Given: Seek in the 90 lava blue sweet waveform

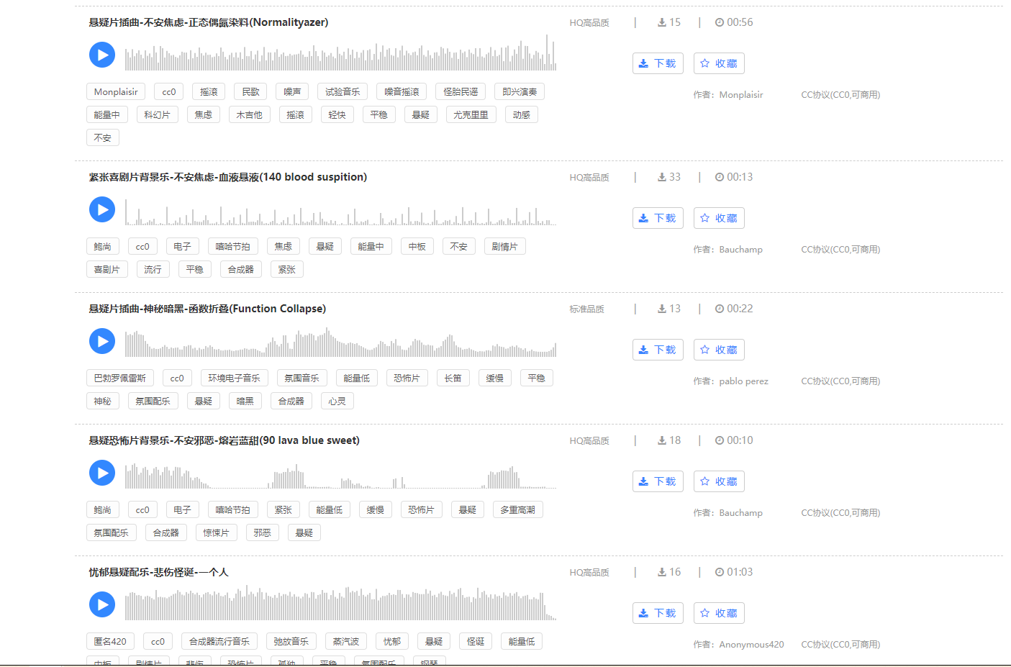Looking at the screenshot, I should pyautogui.click(x=340, y=476).
